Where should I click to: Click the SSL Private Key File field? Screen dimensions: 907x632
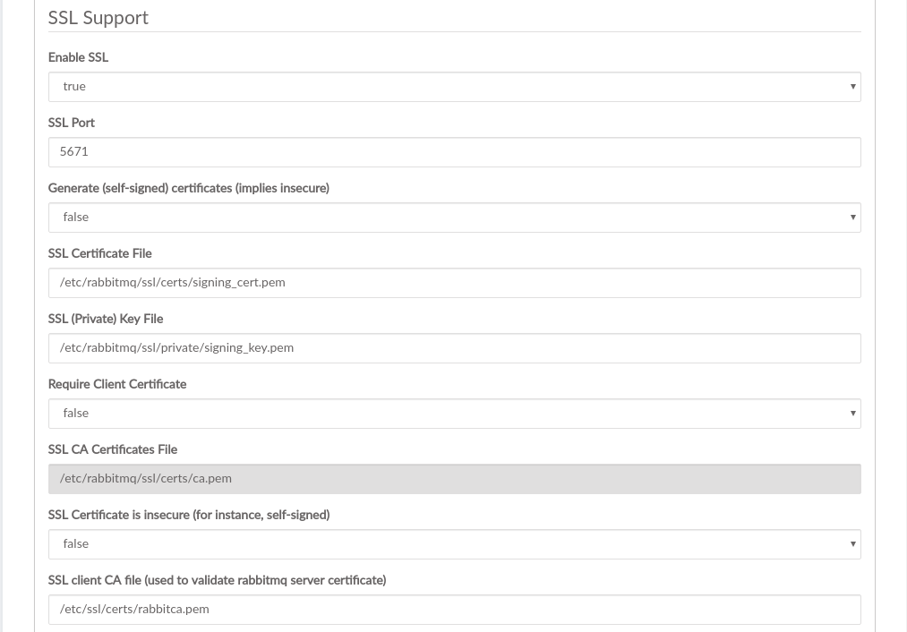(454, 348)
